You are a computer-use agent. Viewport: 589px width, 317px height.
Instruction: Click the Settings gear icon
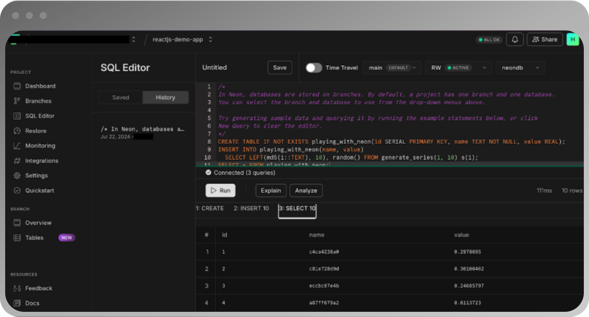[x=17, y=175]
